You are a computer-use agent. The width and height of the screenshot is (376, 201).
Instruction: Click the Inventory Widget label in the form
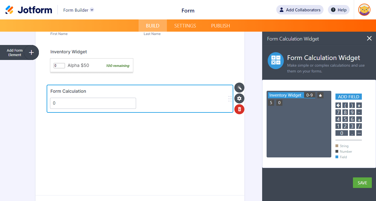tap(69, 52)
